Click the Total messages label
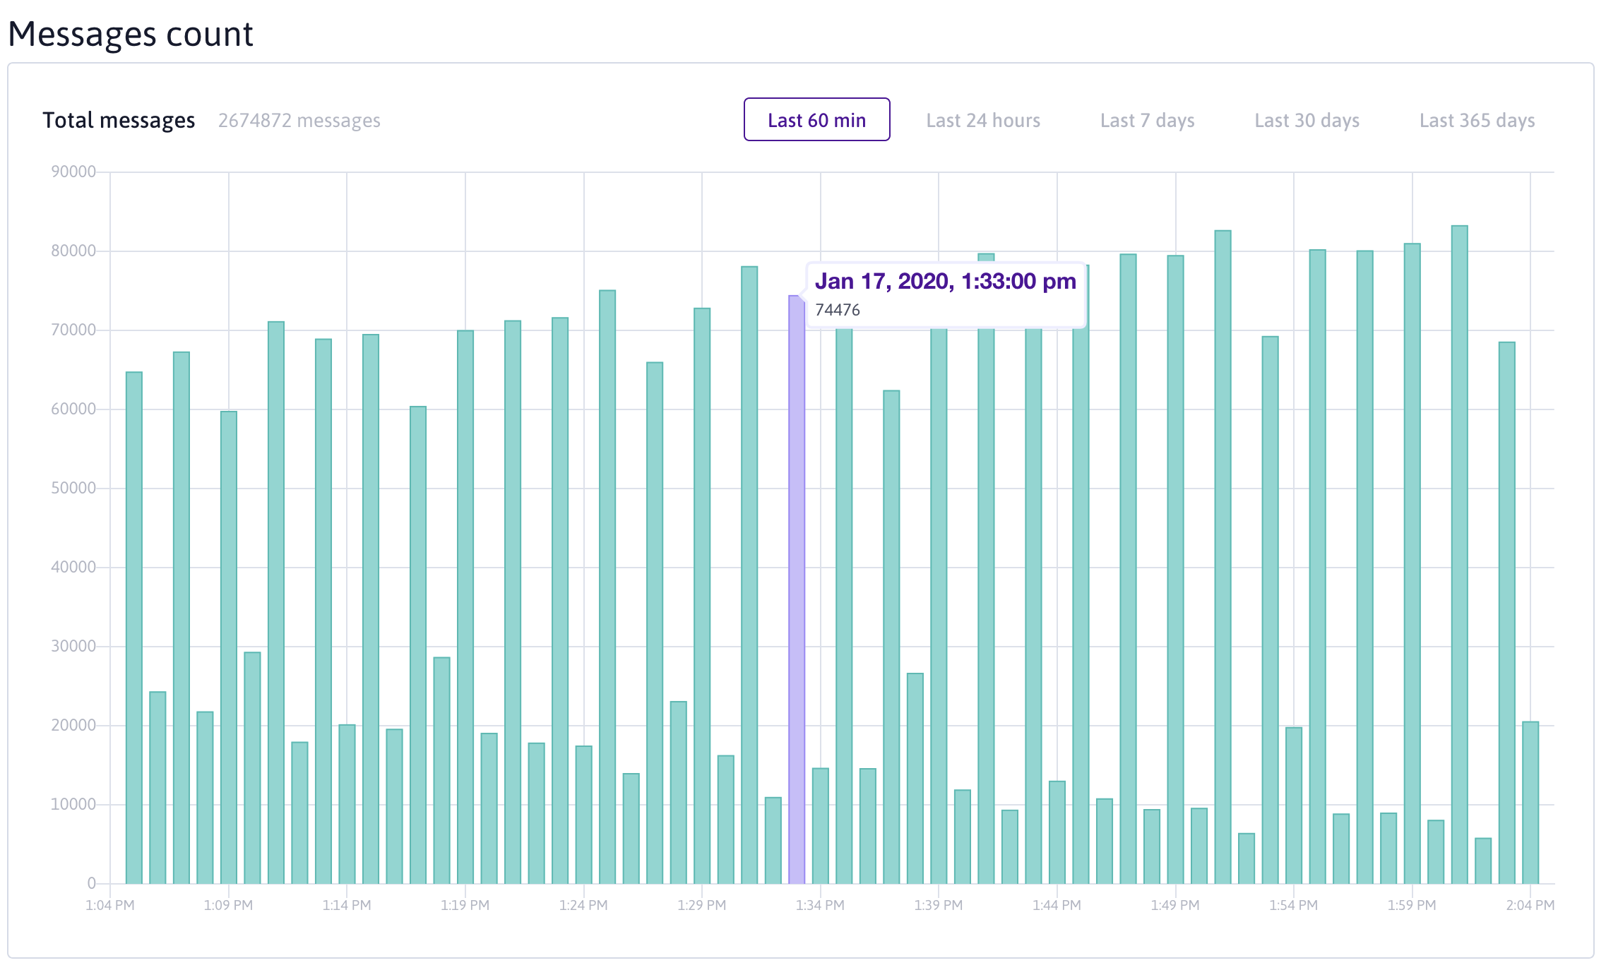 click(119, 120)
